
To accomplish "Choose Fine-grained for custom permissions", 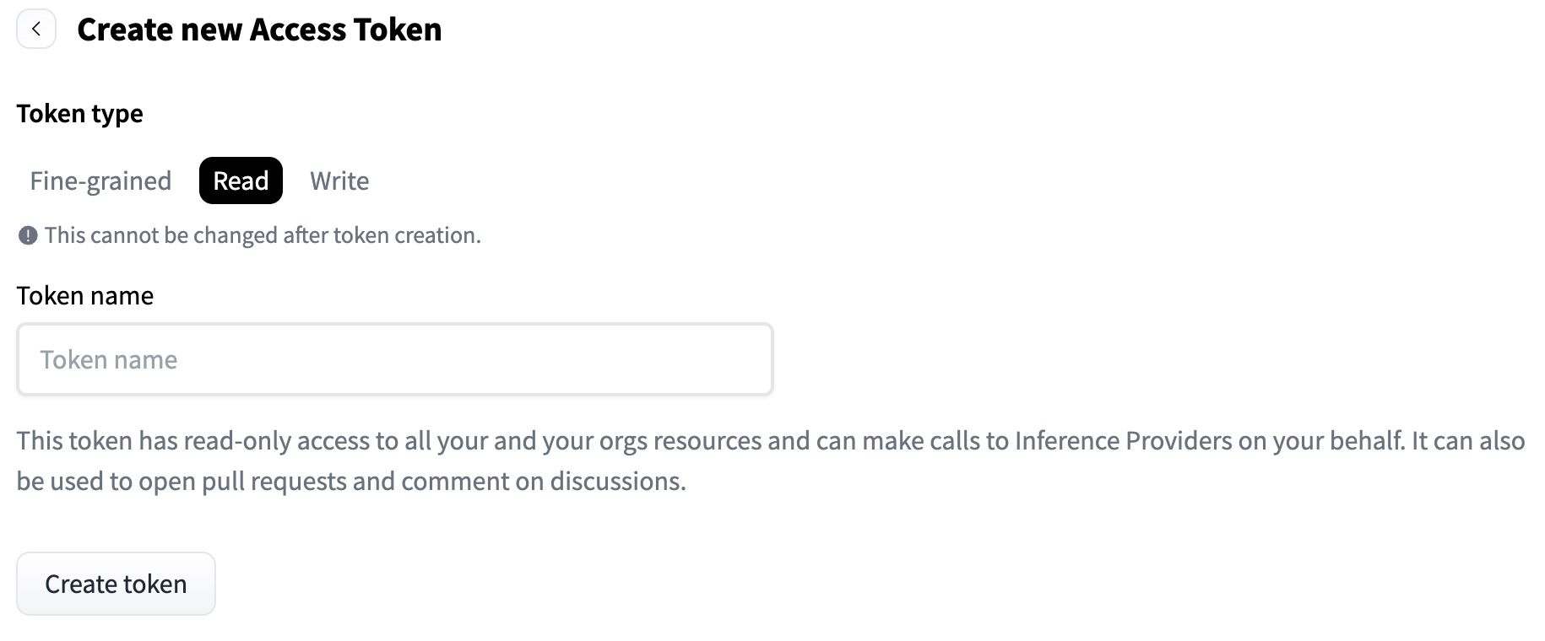I will pyautogui.click(x=100, y=180).
